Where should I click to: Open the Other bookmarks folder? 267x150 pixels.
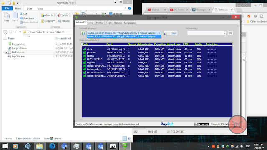click(257, 21)
